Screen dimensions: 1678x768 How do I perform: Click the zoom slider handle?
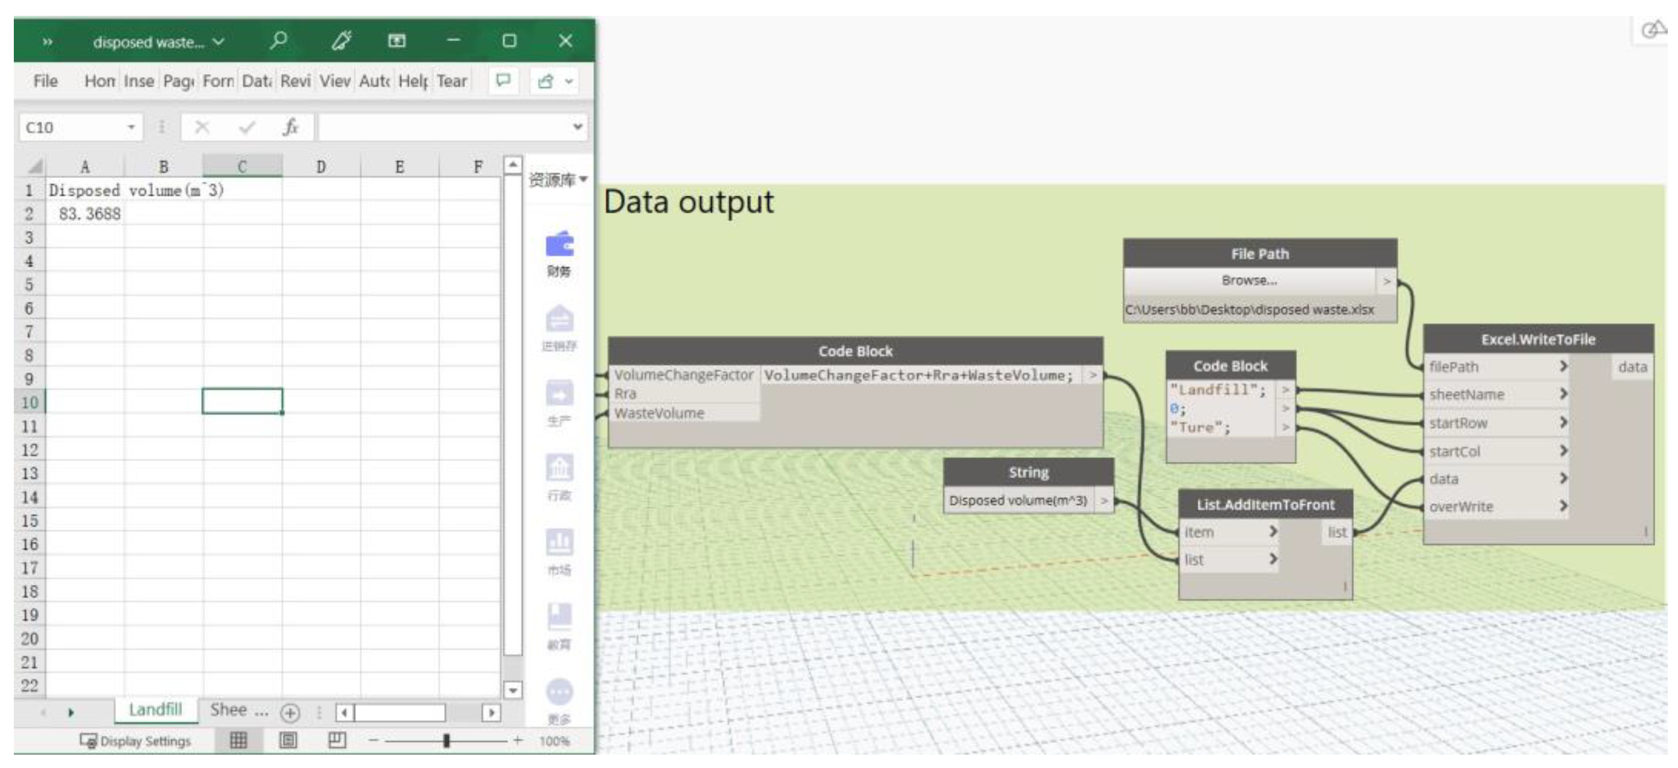(446, 741)
